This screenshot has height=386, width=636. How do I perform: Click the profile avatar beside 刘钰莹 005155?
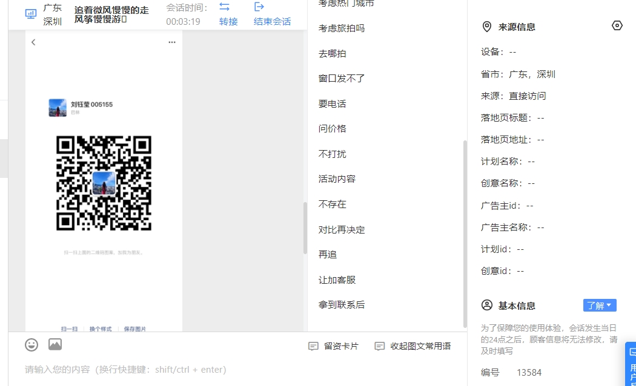[58, 108]
